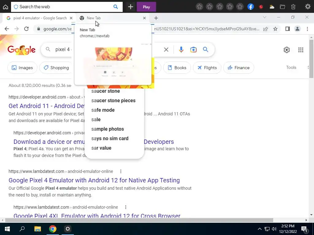Open the weather icon in top bar
314x235 pixels.
(272, 7)
